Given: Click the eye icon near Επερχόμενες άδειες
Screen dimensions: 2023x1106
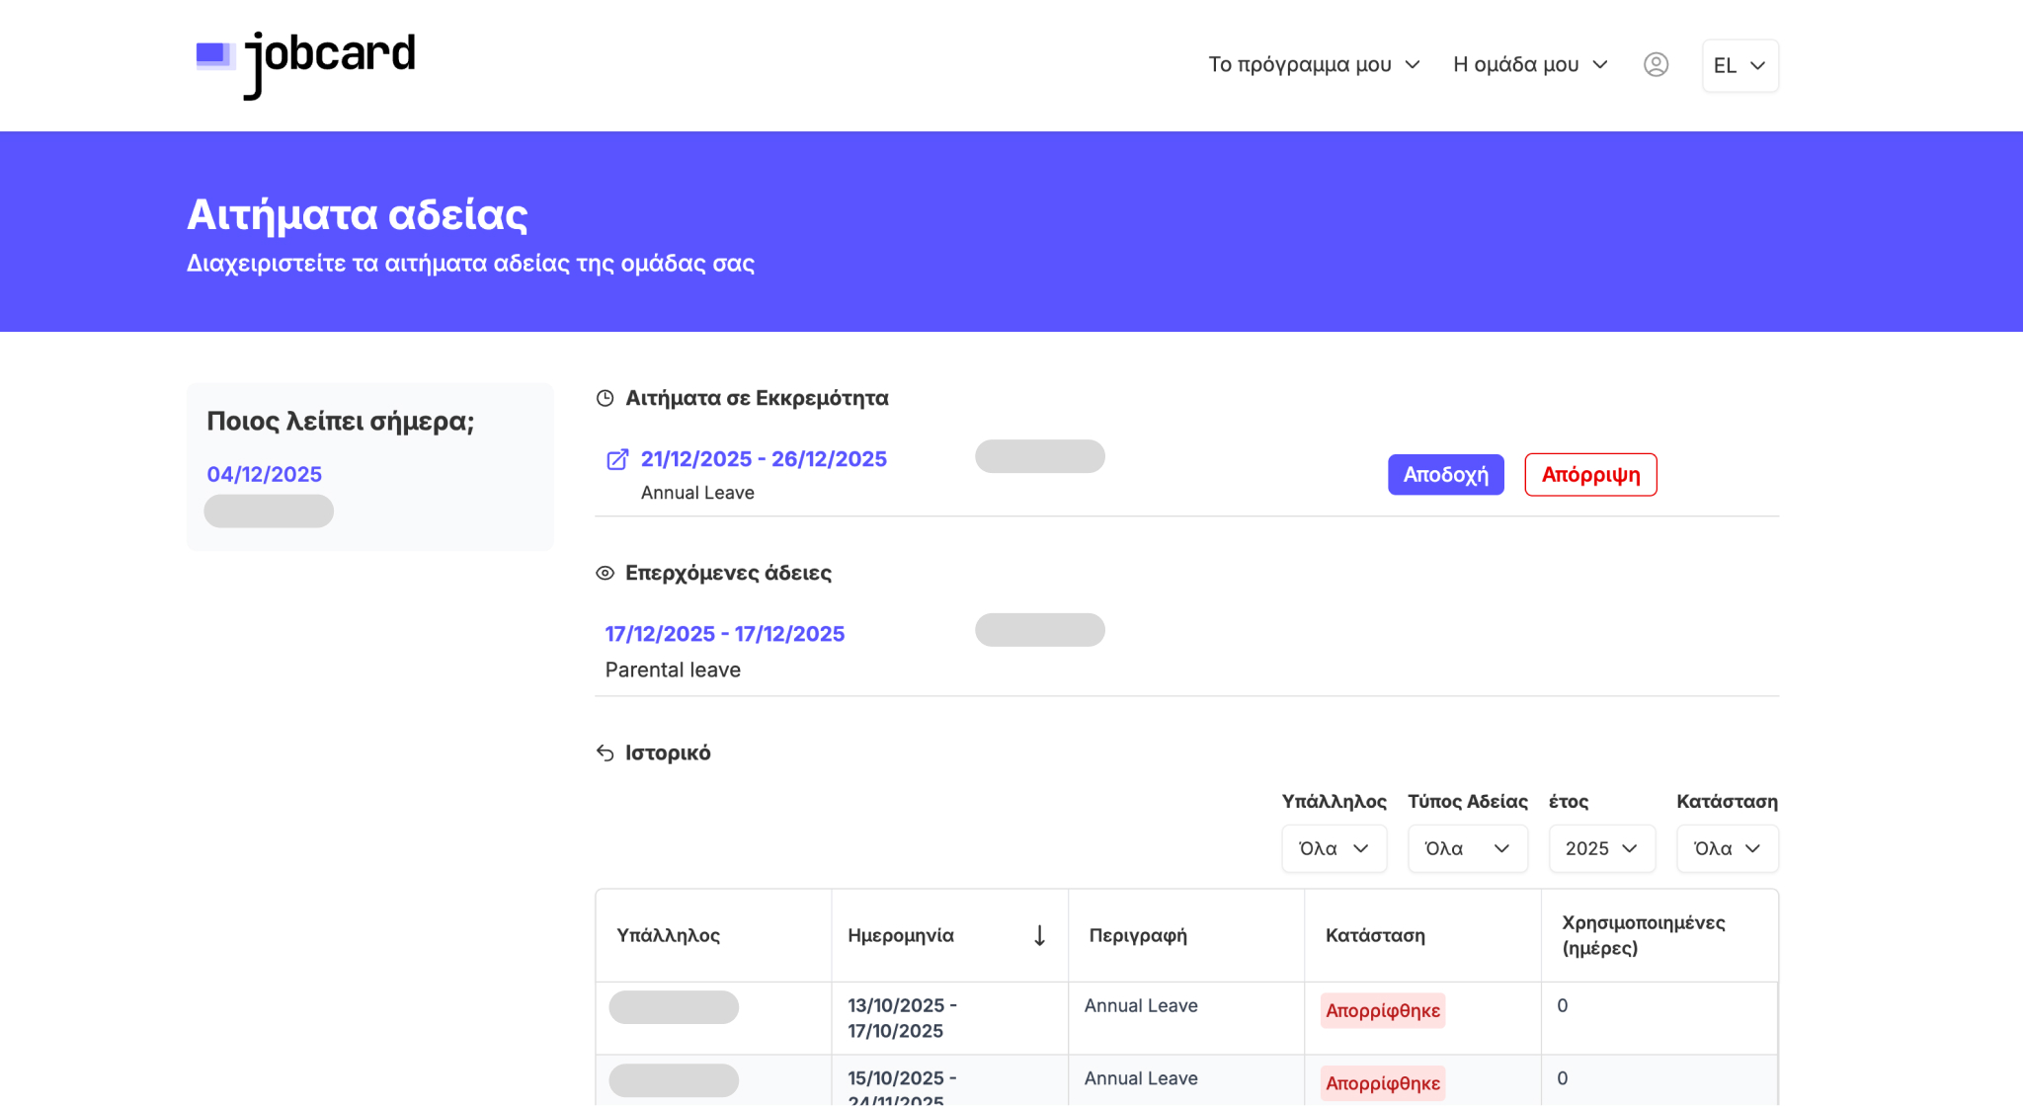Looking at the screenshot, I should pos(606,573).
